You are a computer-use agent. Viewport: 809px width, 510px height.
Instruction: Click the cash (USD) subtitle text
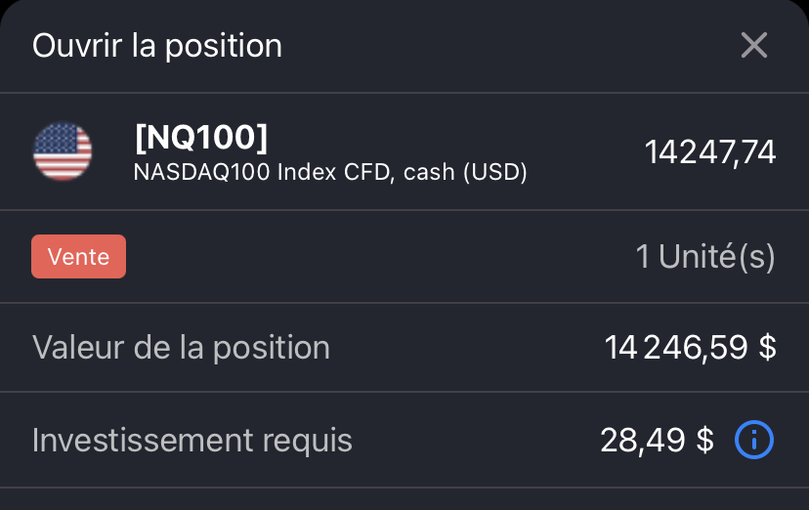click(x=465, y=172)
